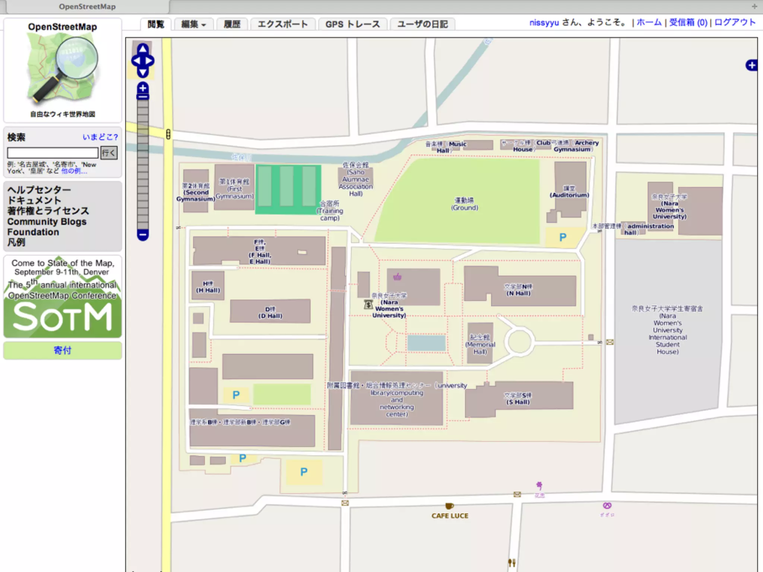The height and width of the screenshot is (572, 763).
Task: Switch to the 履歴 tab
Action: tap(232, 25)
